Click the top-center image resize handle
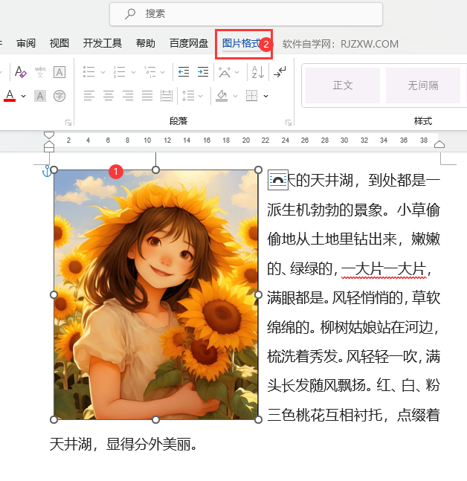The image size is (467, 481). 156,170
